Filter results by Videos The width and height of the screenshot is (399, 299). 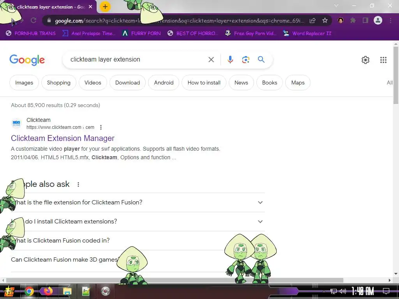93,83
